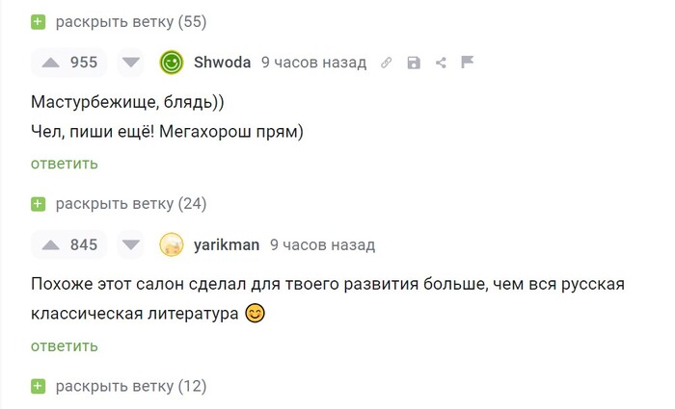Reply to yarikman's comment via "ответить"
The width and height of the screenshot is (675, 409).
[65, 345]
